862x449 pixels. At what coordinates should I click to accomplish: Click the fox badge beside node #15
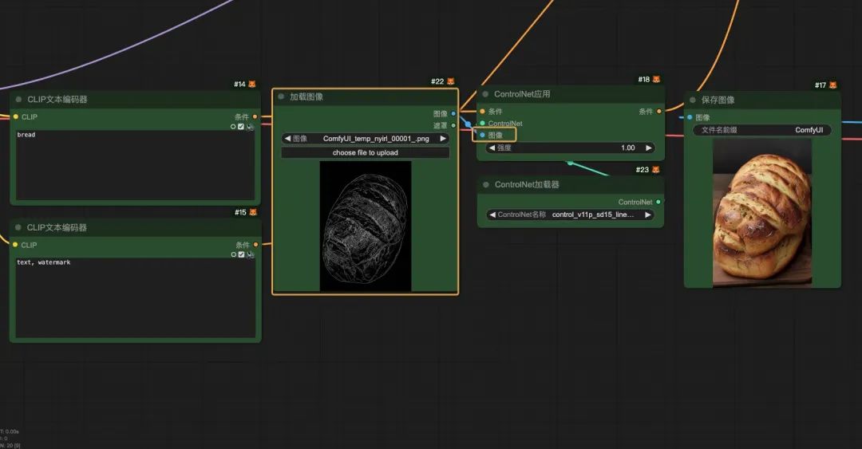point(254,212)
